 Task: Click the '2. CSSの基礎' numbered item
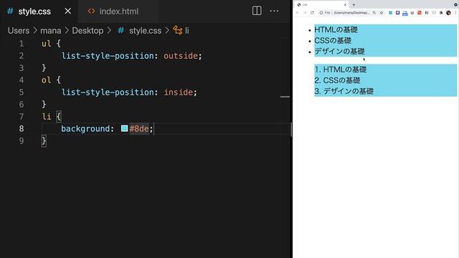tap(337, 80)
